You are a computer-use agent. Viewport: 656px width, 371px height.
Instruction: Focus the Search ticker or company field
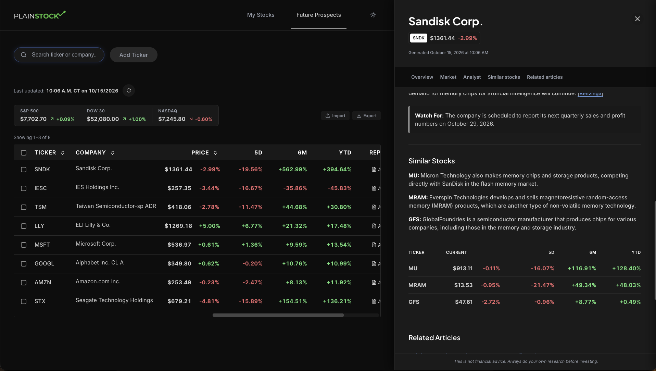59,55
